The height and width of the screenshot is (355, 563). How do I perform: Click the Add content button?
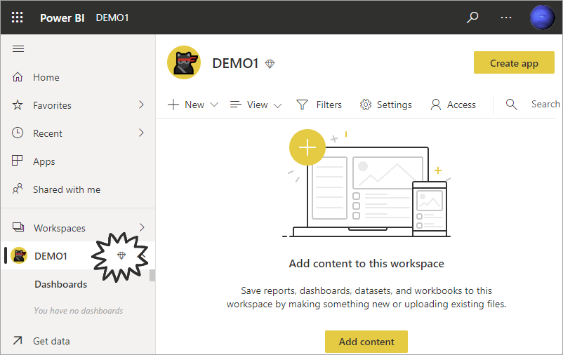pos(366,342)
